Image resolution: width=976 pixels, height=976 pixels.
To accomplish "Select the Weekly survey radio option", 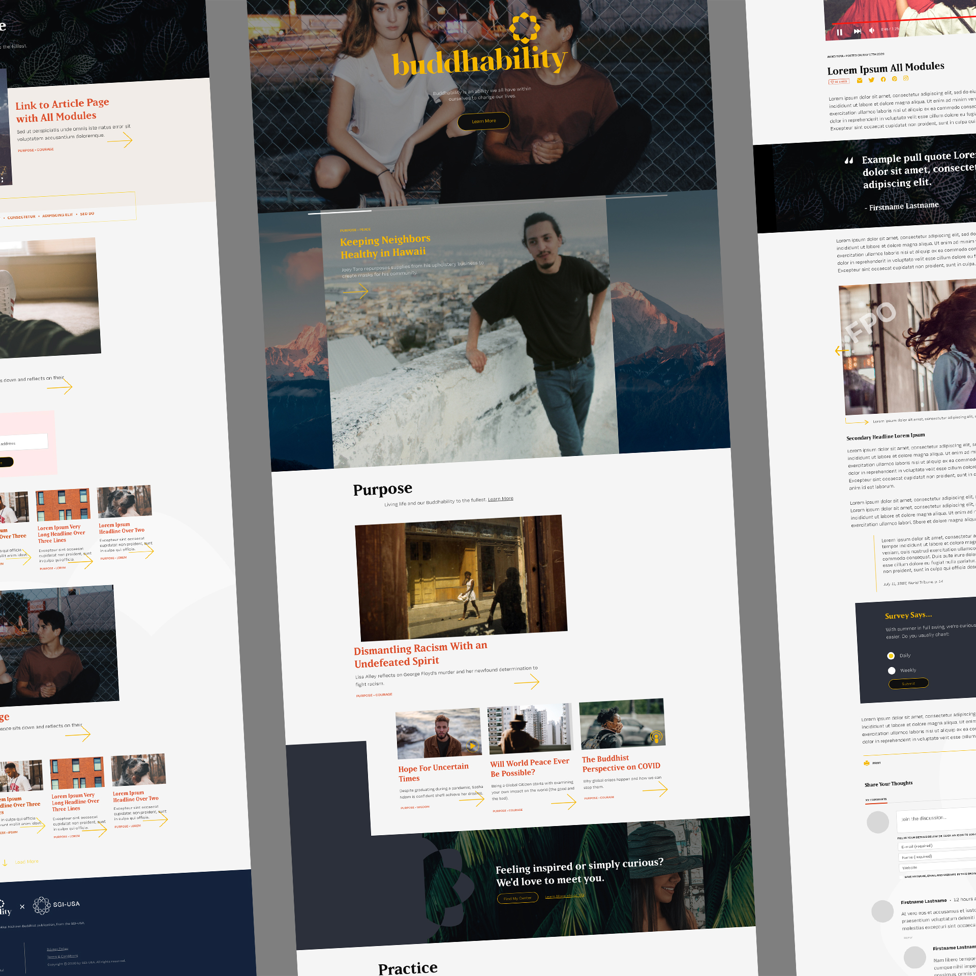I will (892, 670).
